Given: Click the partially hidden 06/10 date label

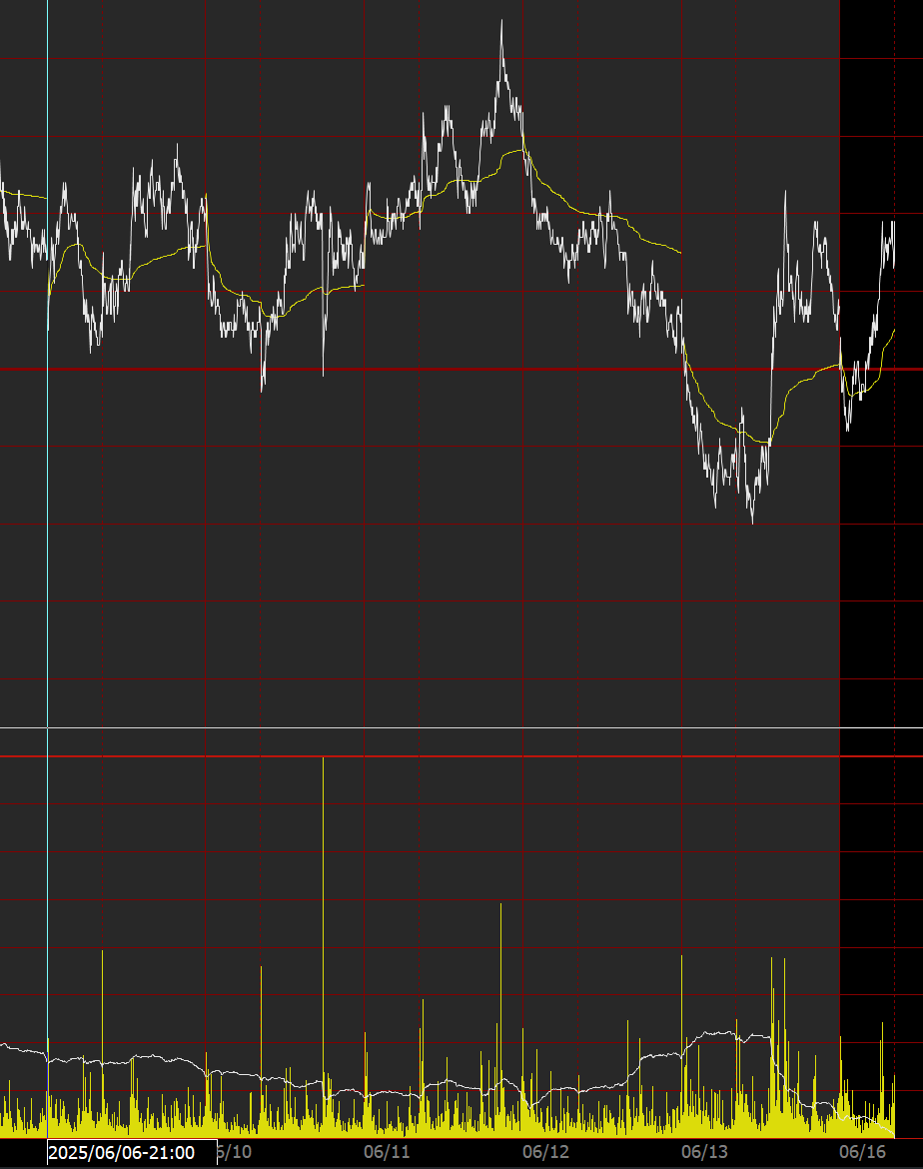Looking at the screenshot, I should 235,1152.
